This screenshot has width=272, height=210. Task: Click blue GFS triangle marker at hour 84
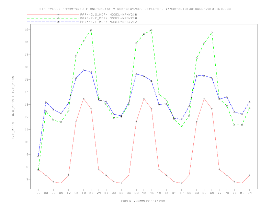pyautogui.click(x=249, y=102)
